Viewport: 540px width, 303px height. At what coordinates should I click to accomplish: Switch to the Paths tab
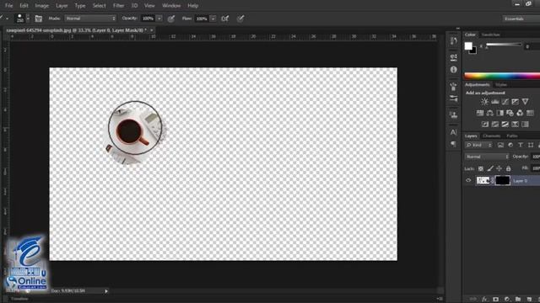(x=512, y=136)
